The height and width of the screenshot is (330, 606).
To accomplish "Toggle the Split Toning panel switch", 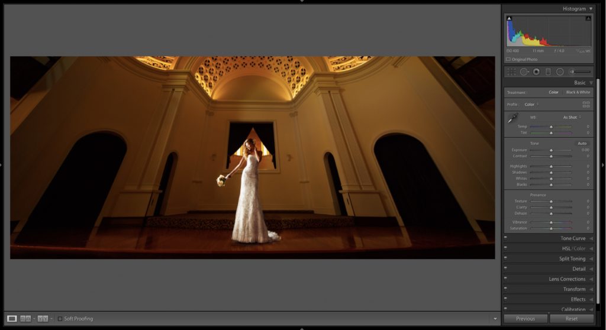I will click(505, 258).
